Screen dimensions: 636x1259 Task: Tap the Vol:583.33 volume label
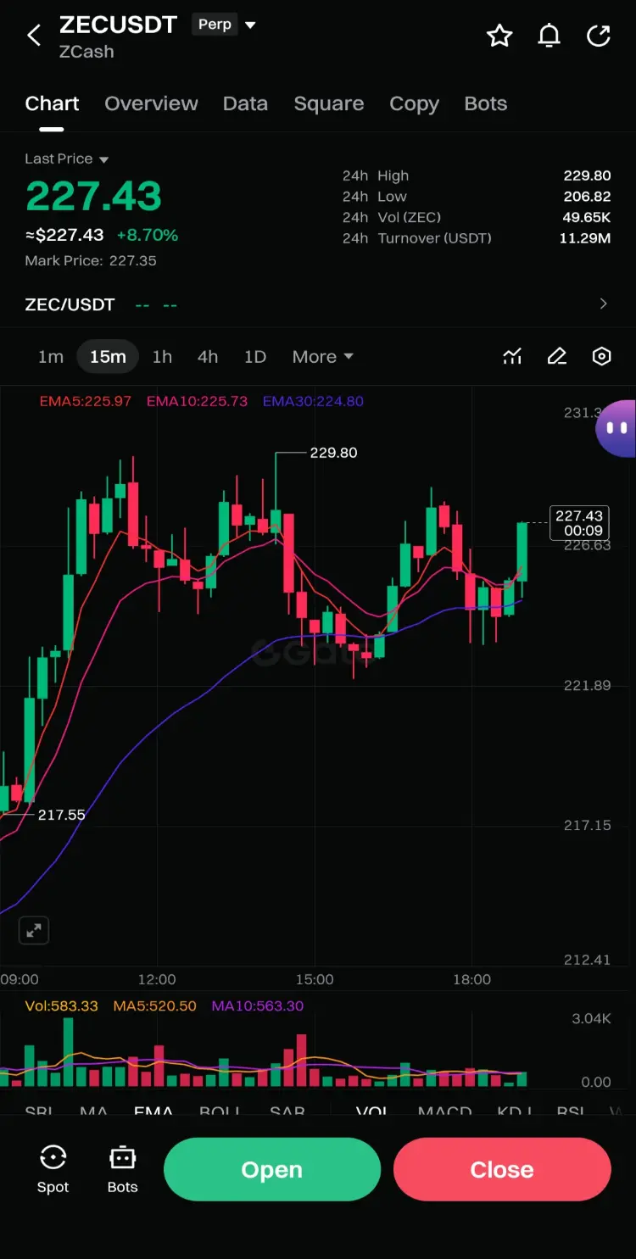click(x=61, y=1006)
